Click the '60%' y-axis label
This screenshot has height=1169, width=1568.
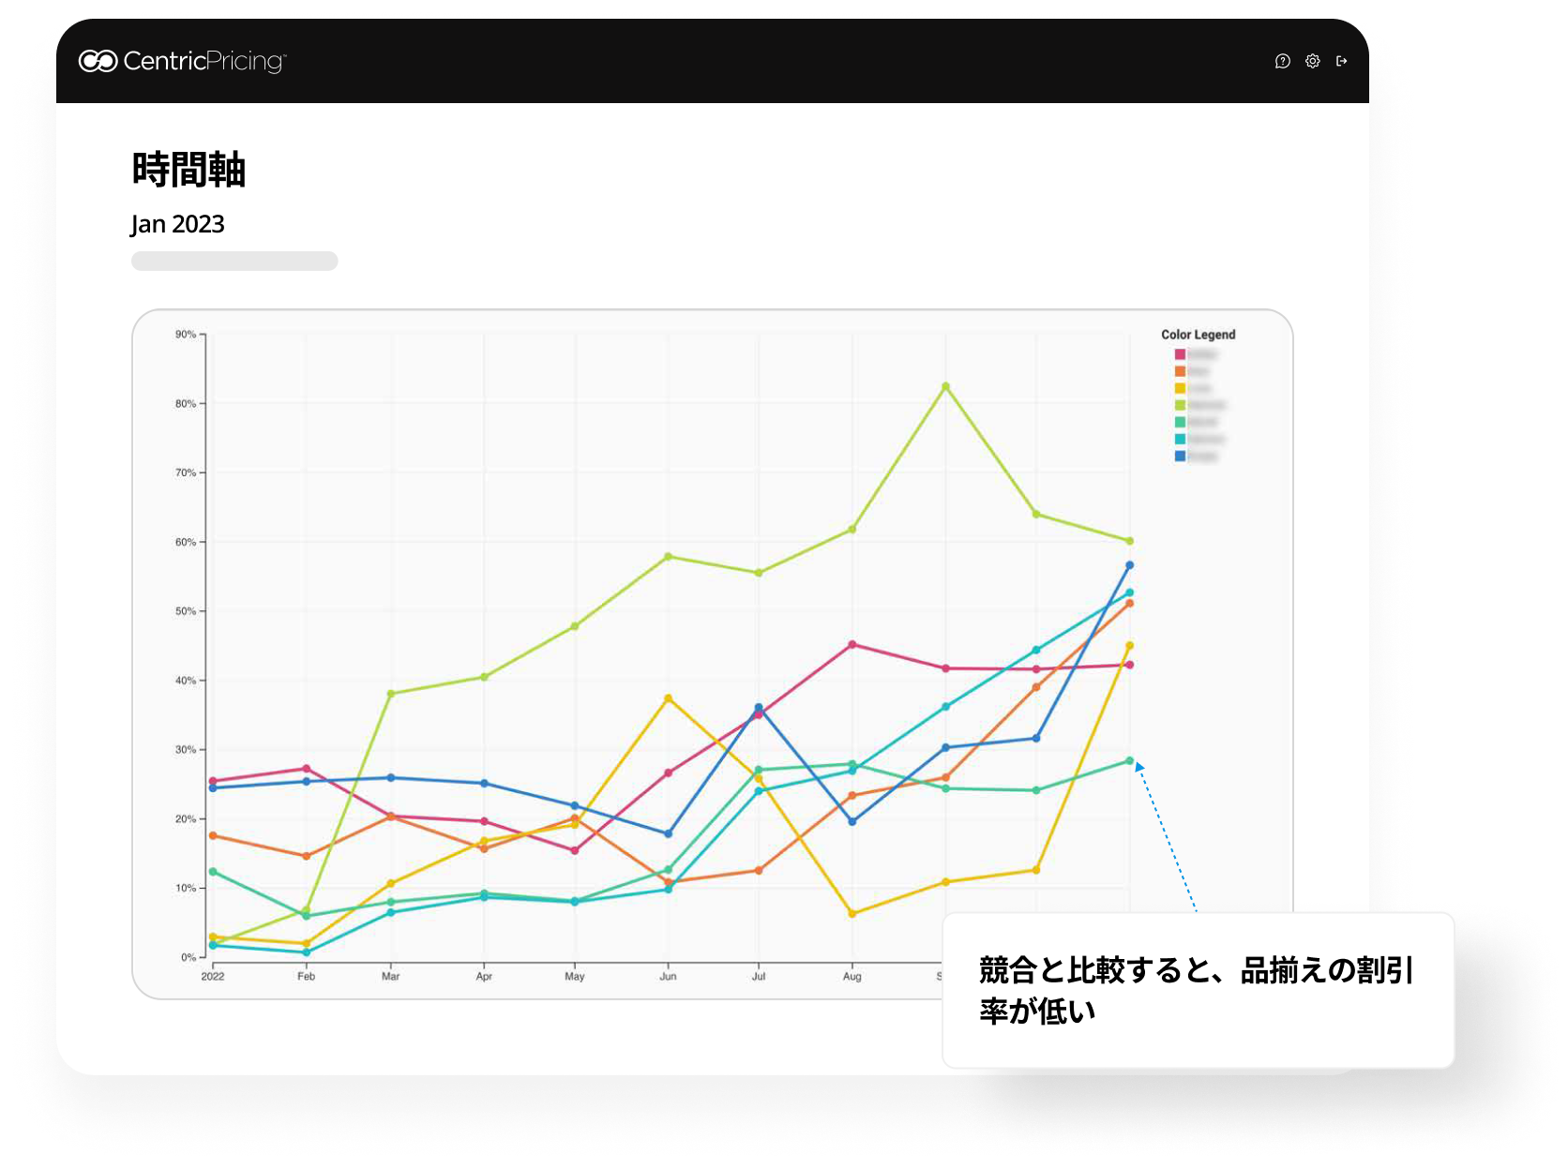[186, 542]
